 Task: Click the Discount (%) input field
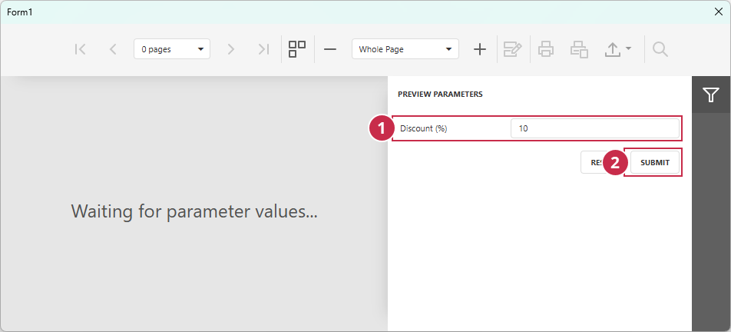point(595,128)
